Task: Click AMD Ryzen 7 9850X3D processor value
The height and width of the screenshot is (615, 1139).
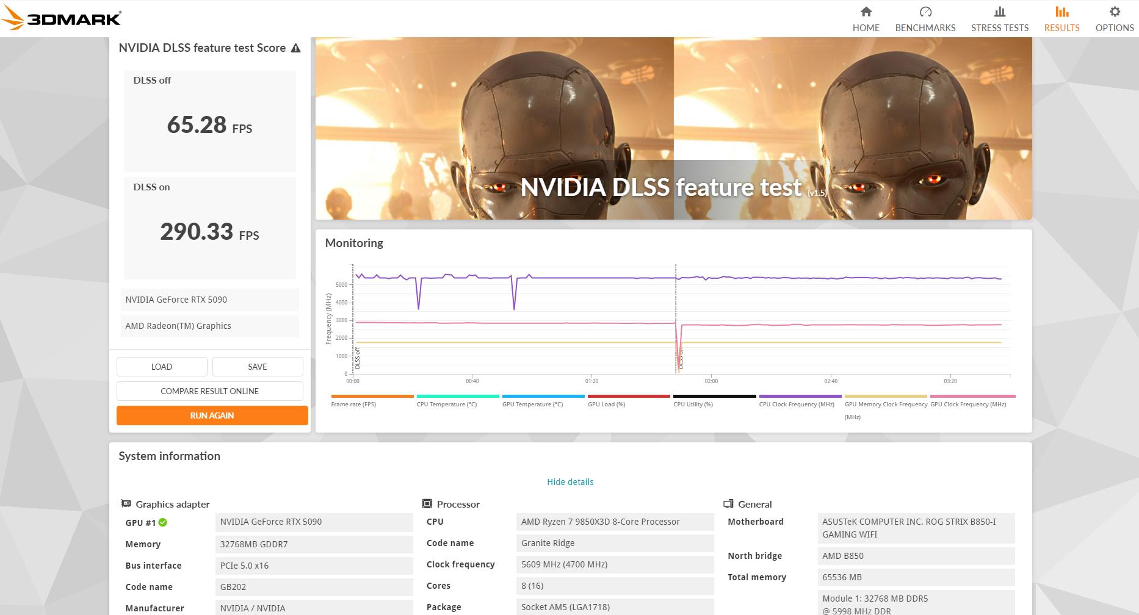Action: [x=615, y=522]
